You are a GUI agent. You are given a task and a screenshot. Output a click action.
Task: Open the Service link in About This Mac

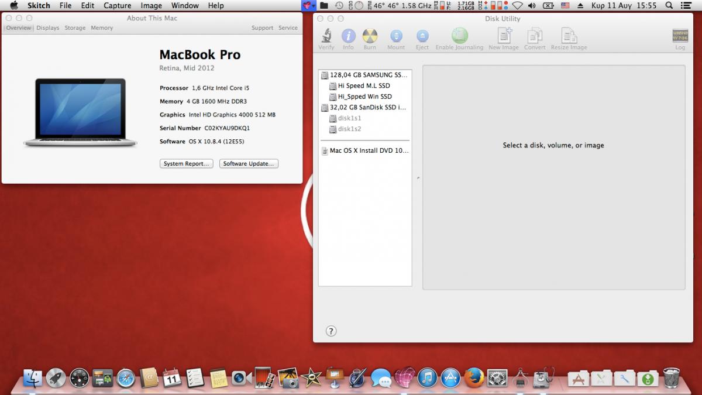[288, 28]
